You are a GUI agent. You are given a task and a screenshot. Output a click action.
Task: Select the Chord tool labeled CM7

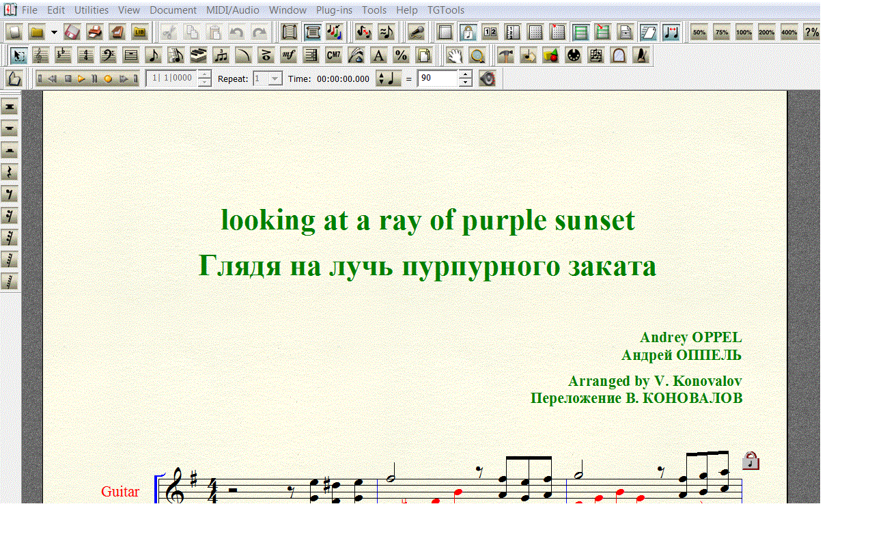pyautogui.click(x=334, y=55)
